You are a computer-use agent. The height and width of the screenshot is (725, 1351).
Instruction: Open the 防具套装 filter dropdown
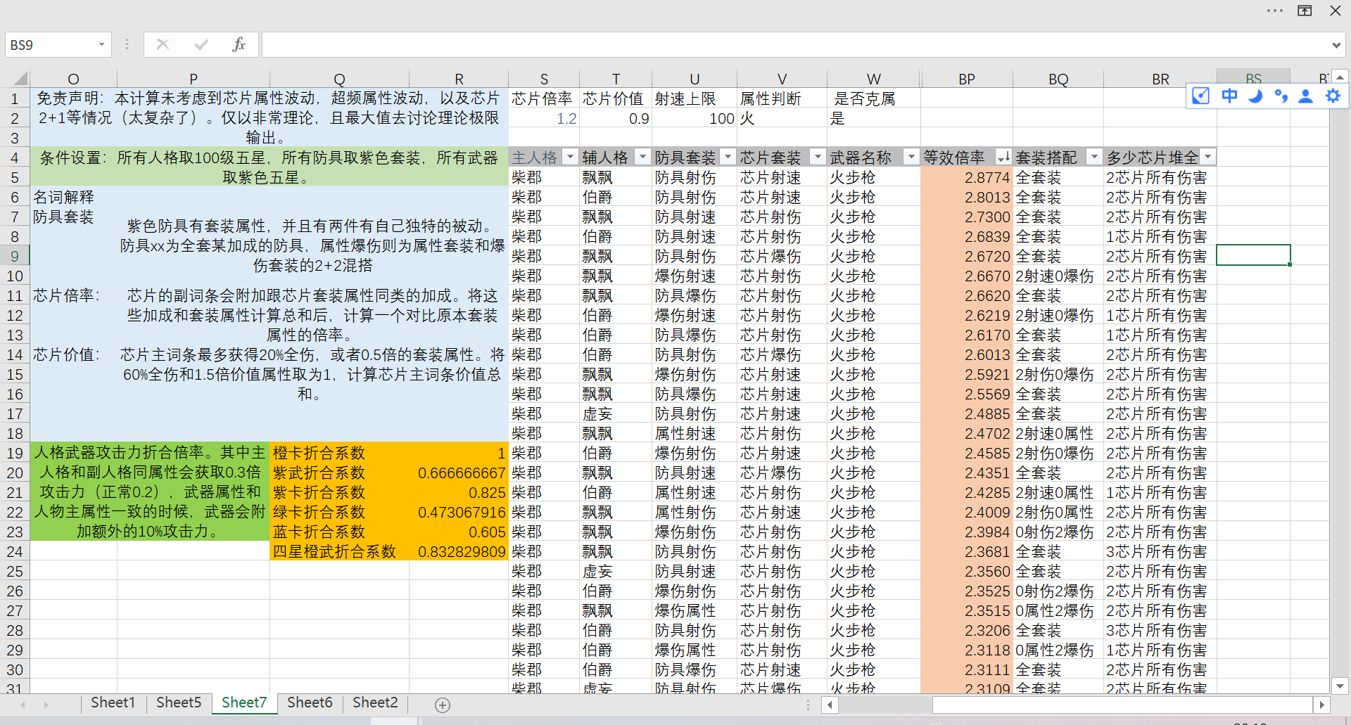tap(728, 157)
